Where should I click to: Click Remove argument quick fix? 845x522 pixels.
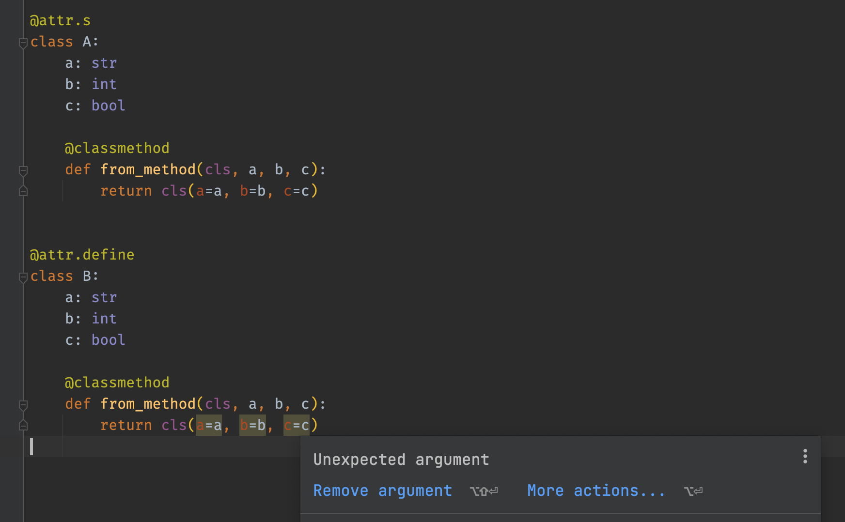click(x=382, y=491)
